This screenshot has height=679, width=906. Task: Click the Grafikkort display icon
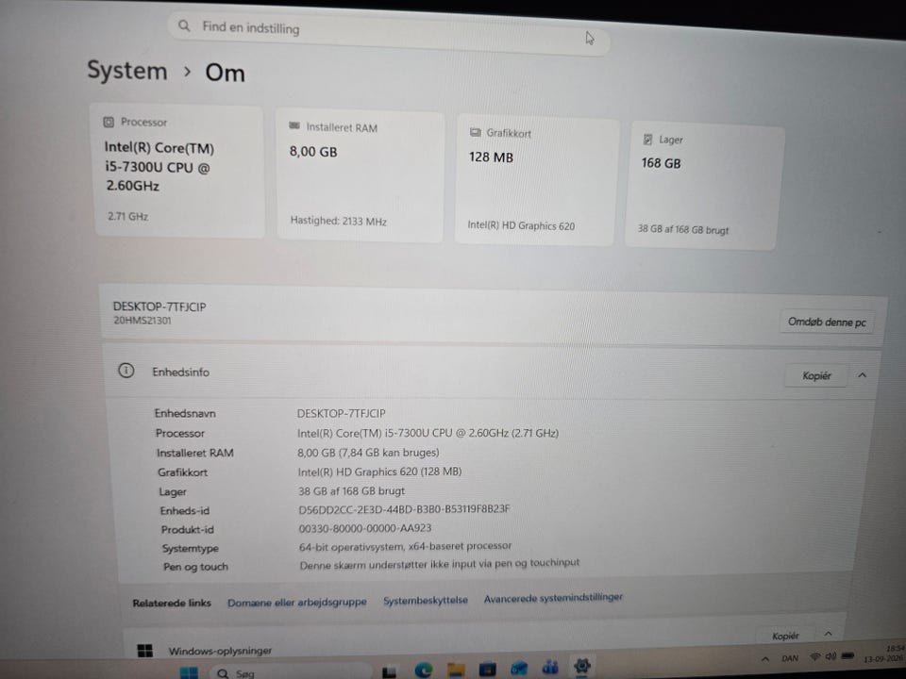475,132
